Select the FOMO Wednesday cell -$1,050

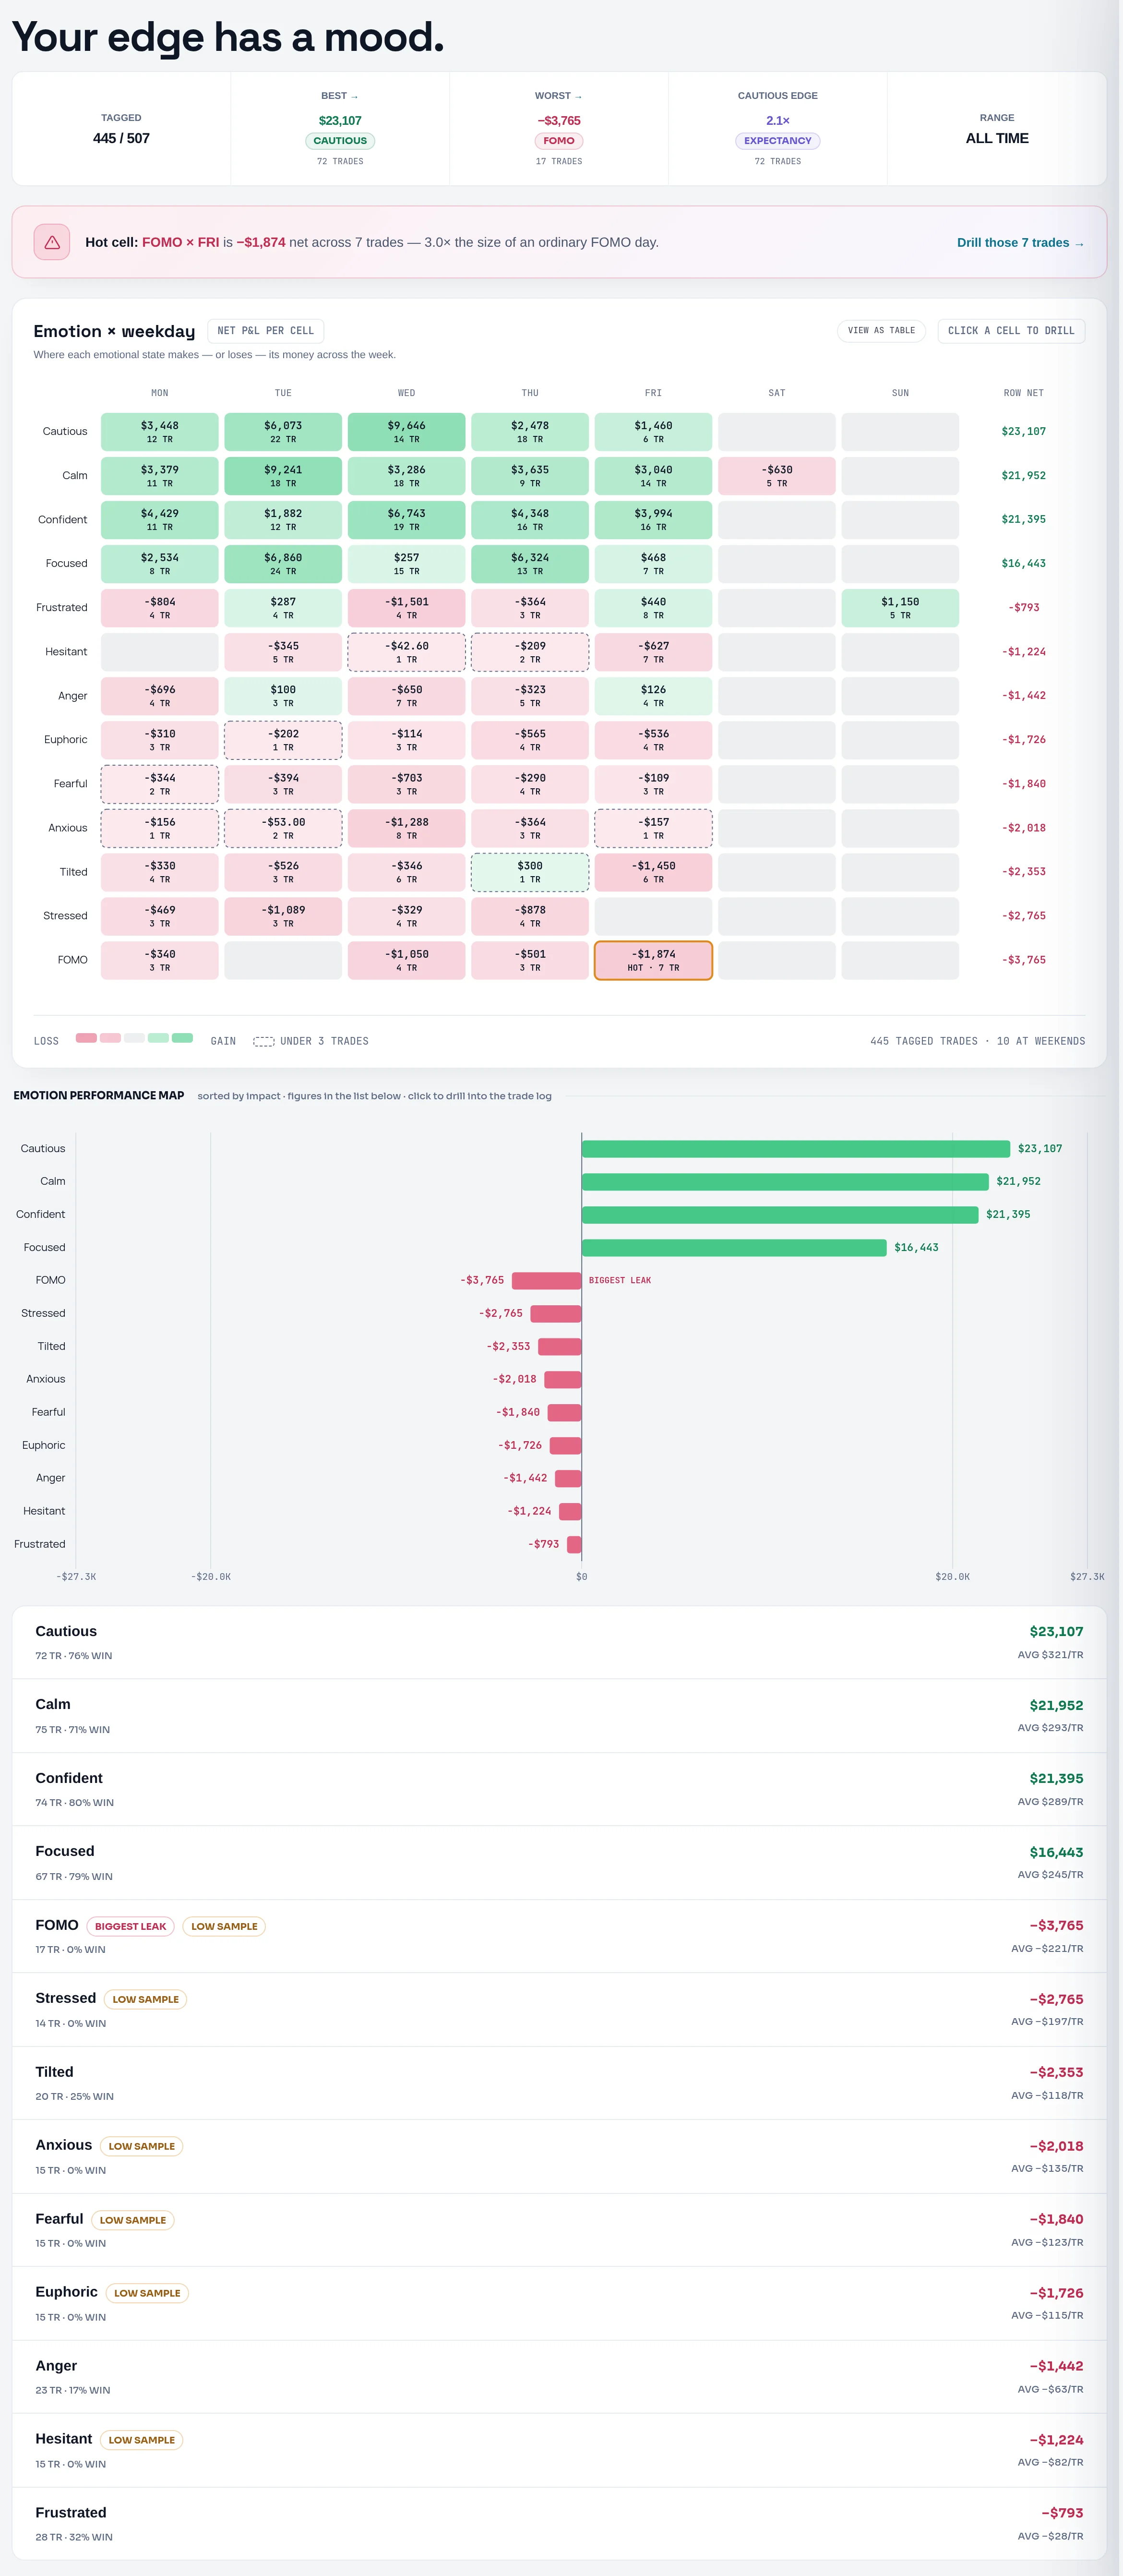coord(406,960)
